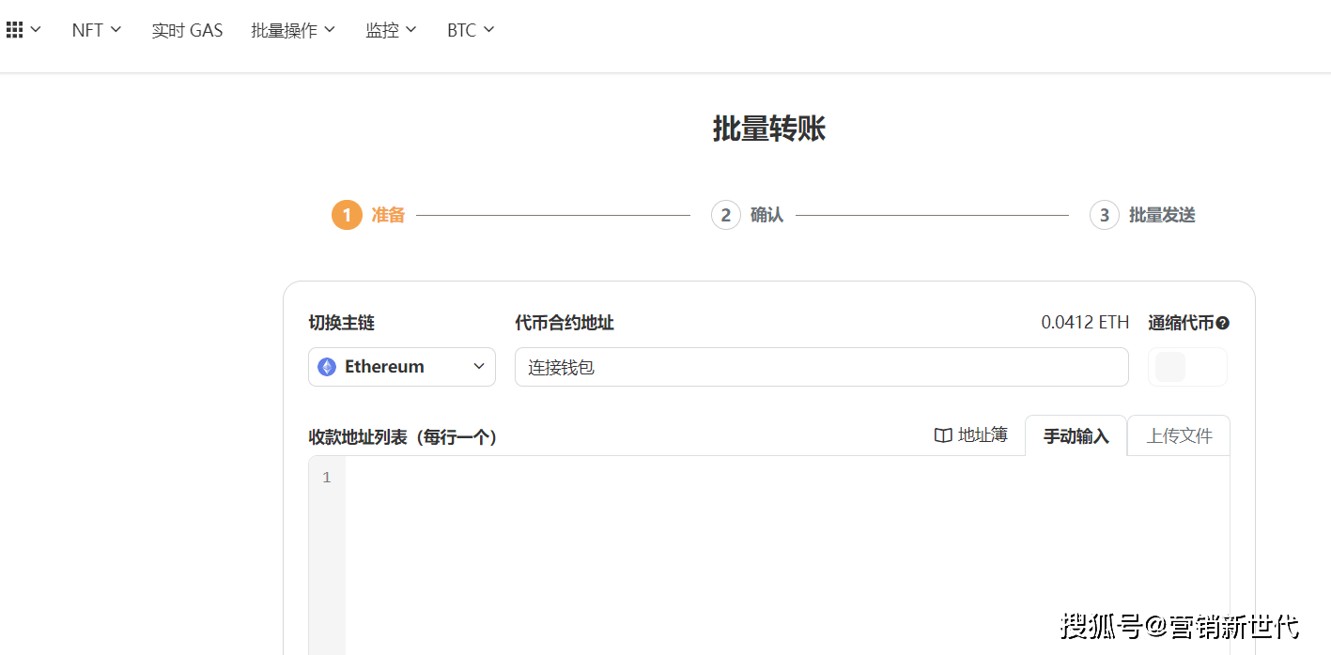Click inside the recipient address text area

point(787,556)
